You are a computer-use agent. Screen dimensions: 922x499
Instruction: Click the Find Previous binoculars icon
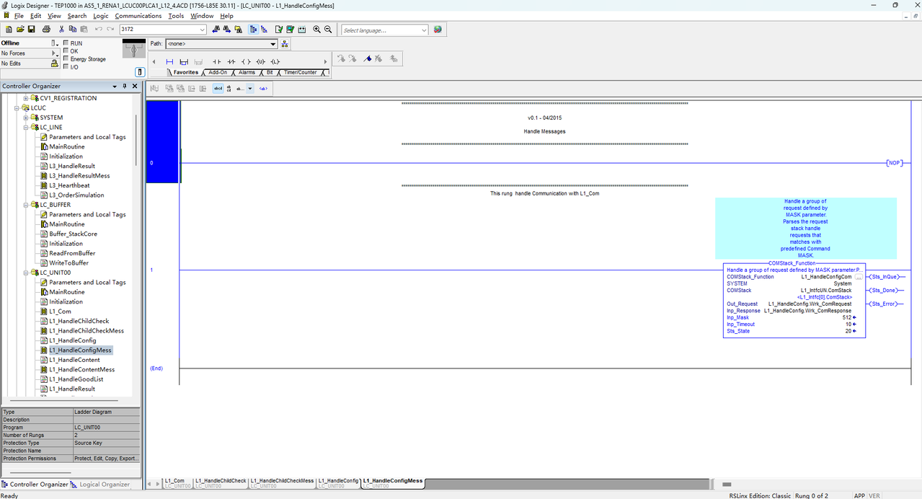[216, 30]
